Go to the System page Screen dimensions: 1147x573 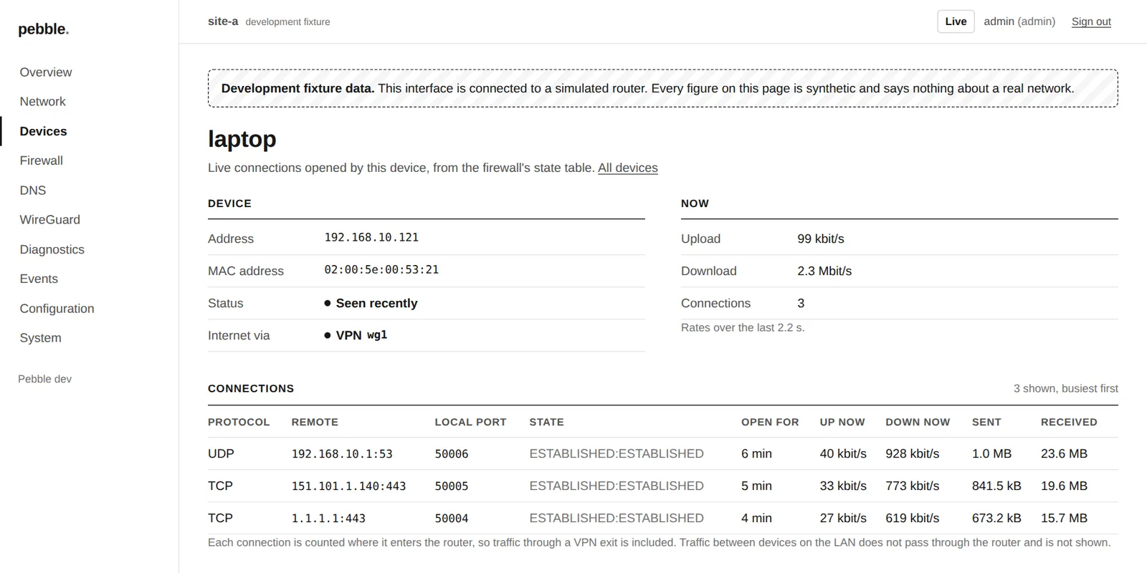click(40, 338)
